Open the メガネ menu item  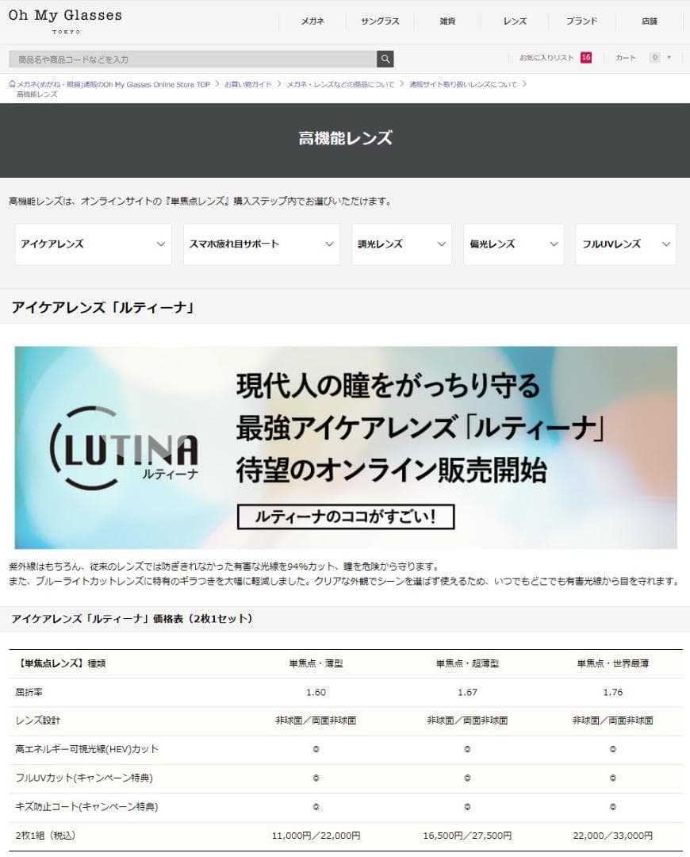pyautogui.click(x=312, y=21)
